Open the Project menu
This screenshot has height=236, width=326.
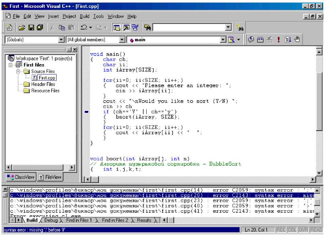pyautogui.click(x=70, y=16)
